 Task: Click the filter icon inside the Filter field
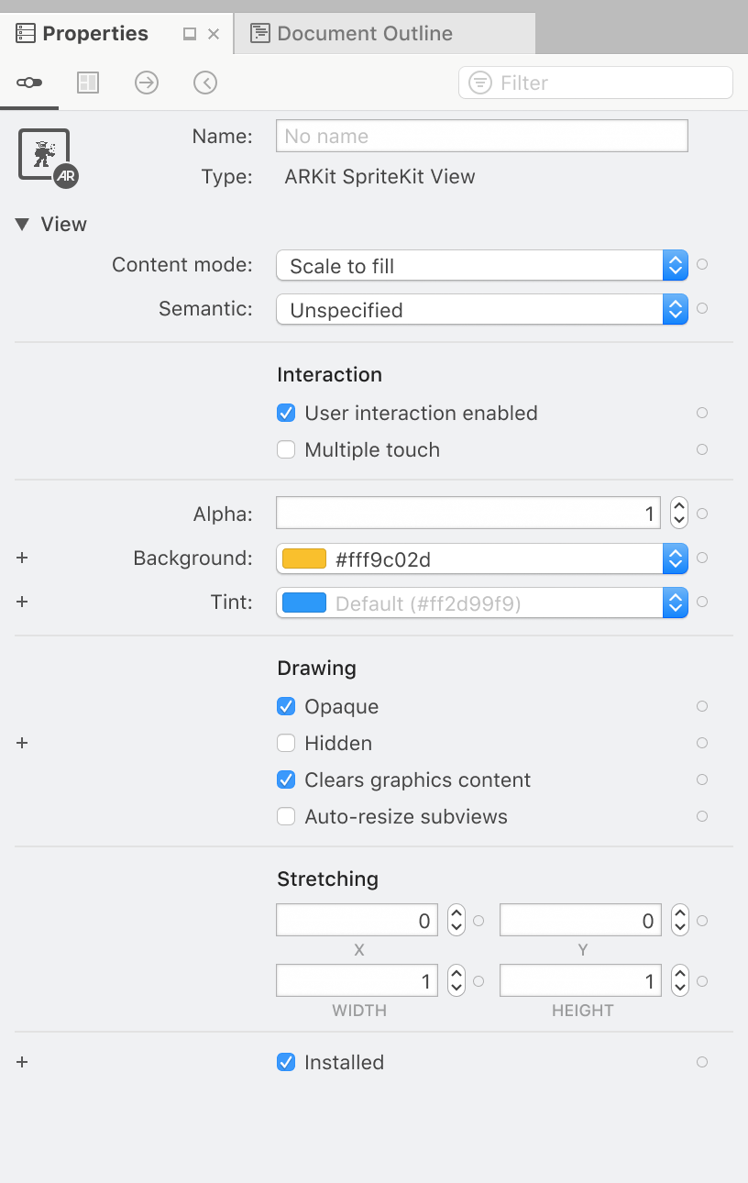(480, 83)
